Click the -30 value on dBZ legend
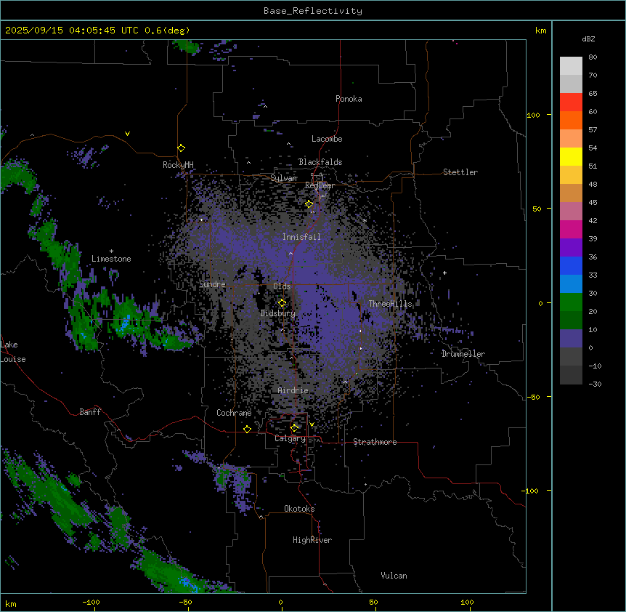 (595, 384)
